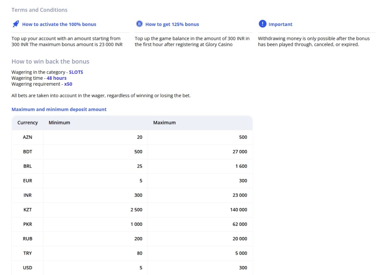The height and width of the screenshot is (275, 381).
Task: Select the PKR currency cell
Action: point(27,224)
